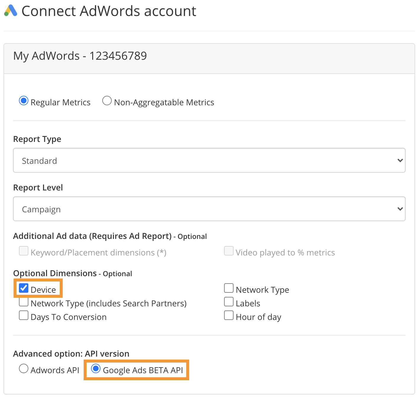Click Additional Ad data (Requires Ad Report) heading
The width and height of the screenshot is (418, 398).
point(93,236)
